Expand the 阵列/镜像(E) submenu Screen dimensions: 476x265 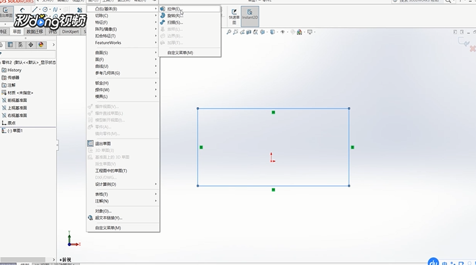[123, 29]
